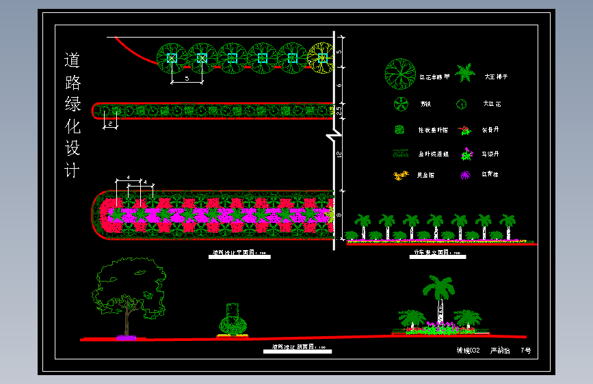Viewport: 593px width, 384px height.
Task: Select the red curved road edge at top left
Action: coord(135,52)
